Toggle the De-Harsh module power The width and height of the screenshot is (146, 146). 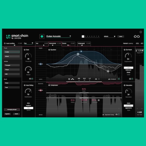click(125, 50)
